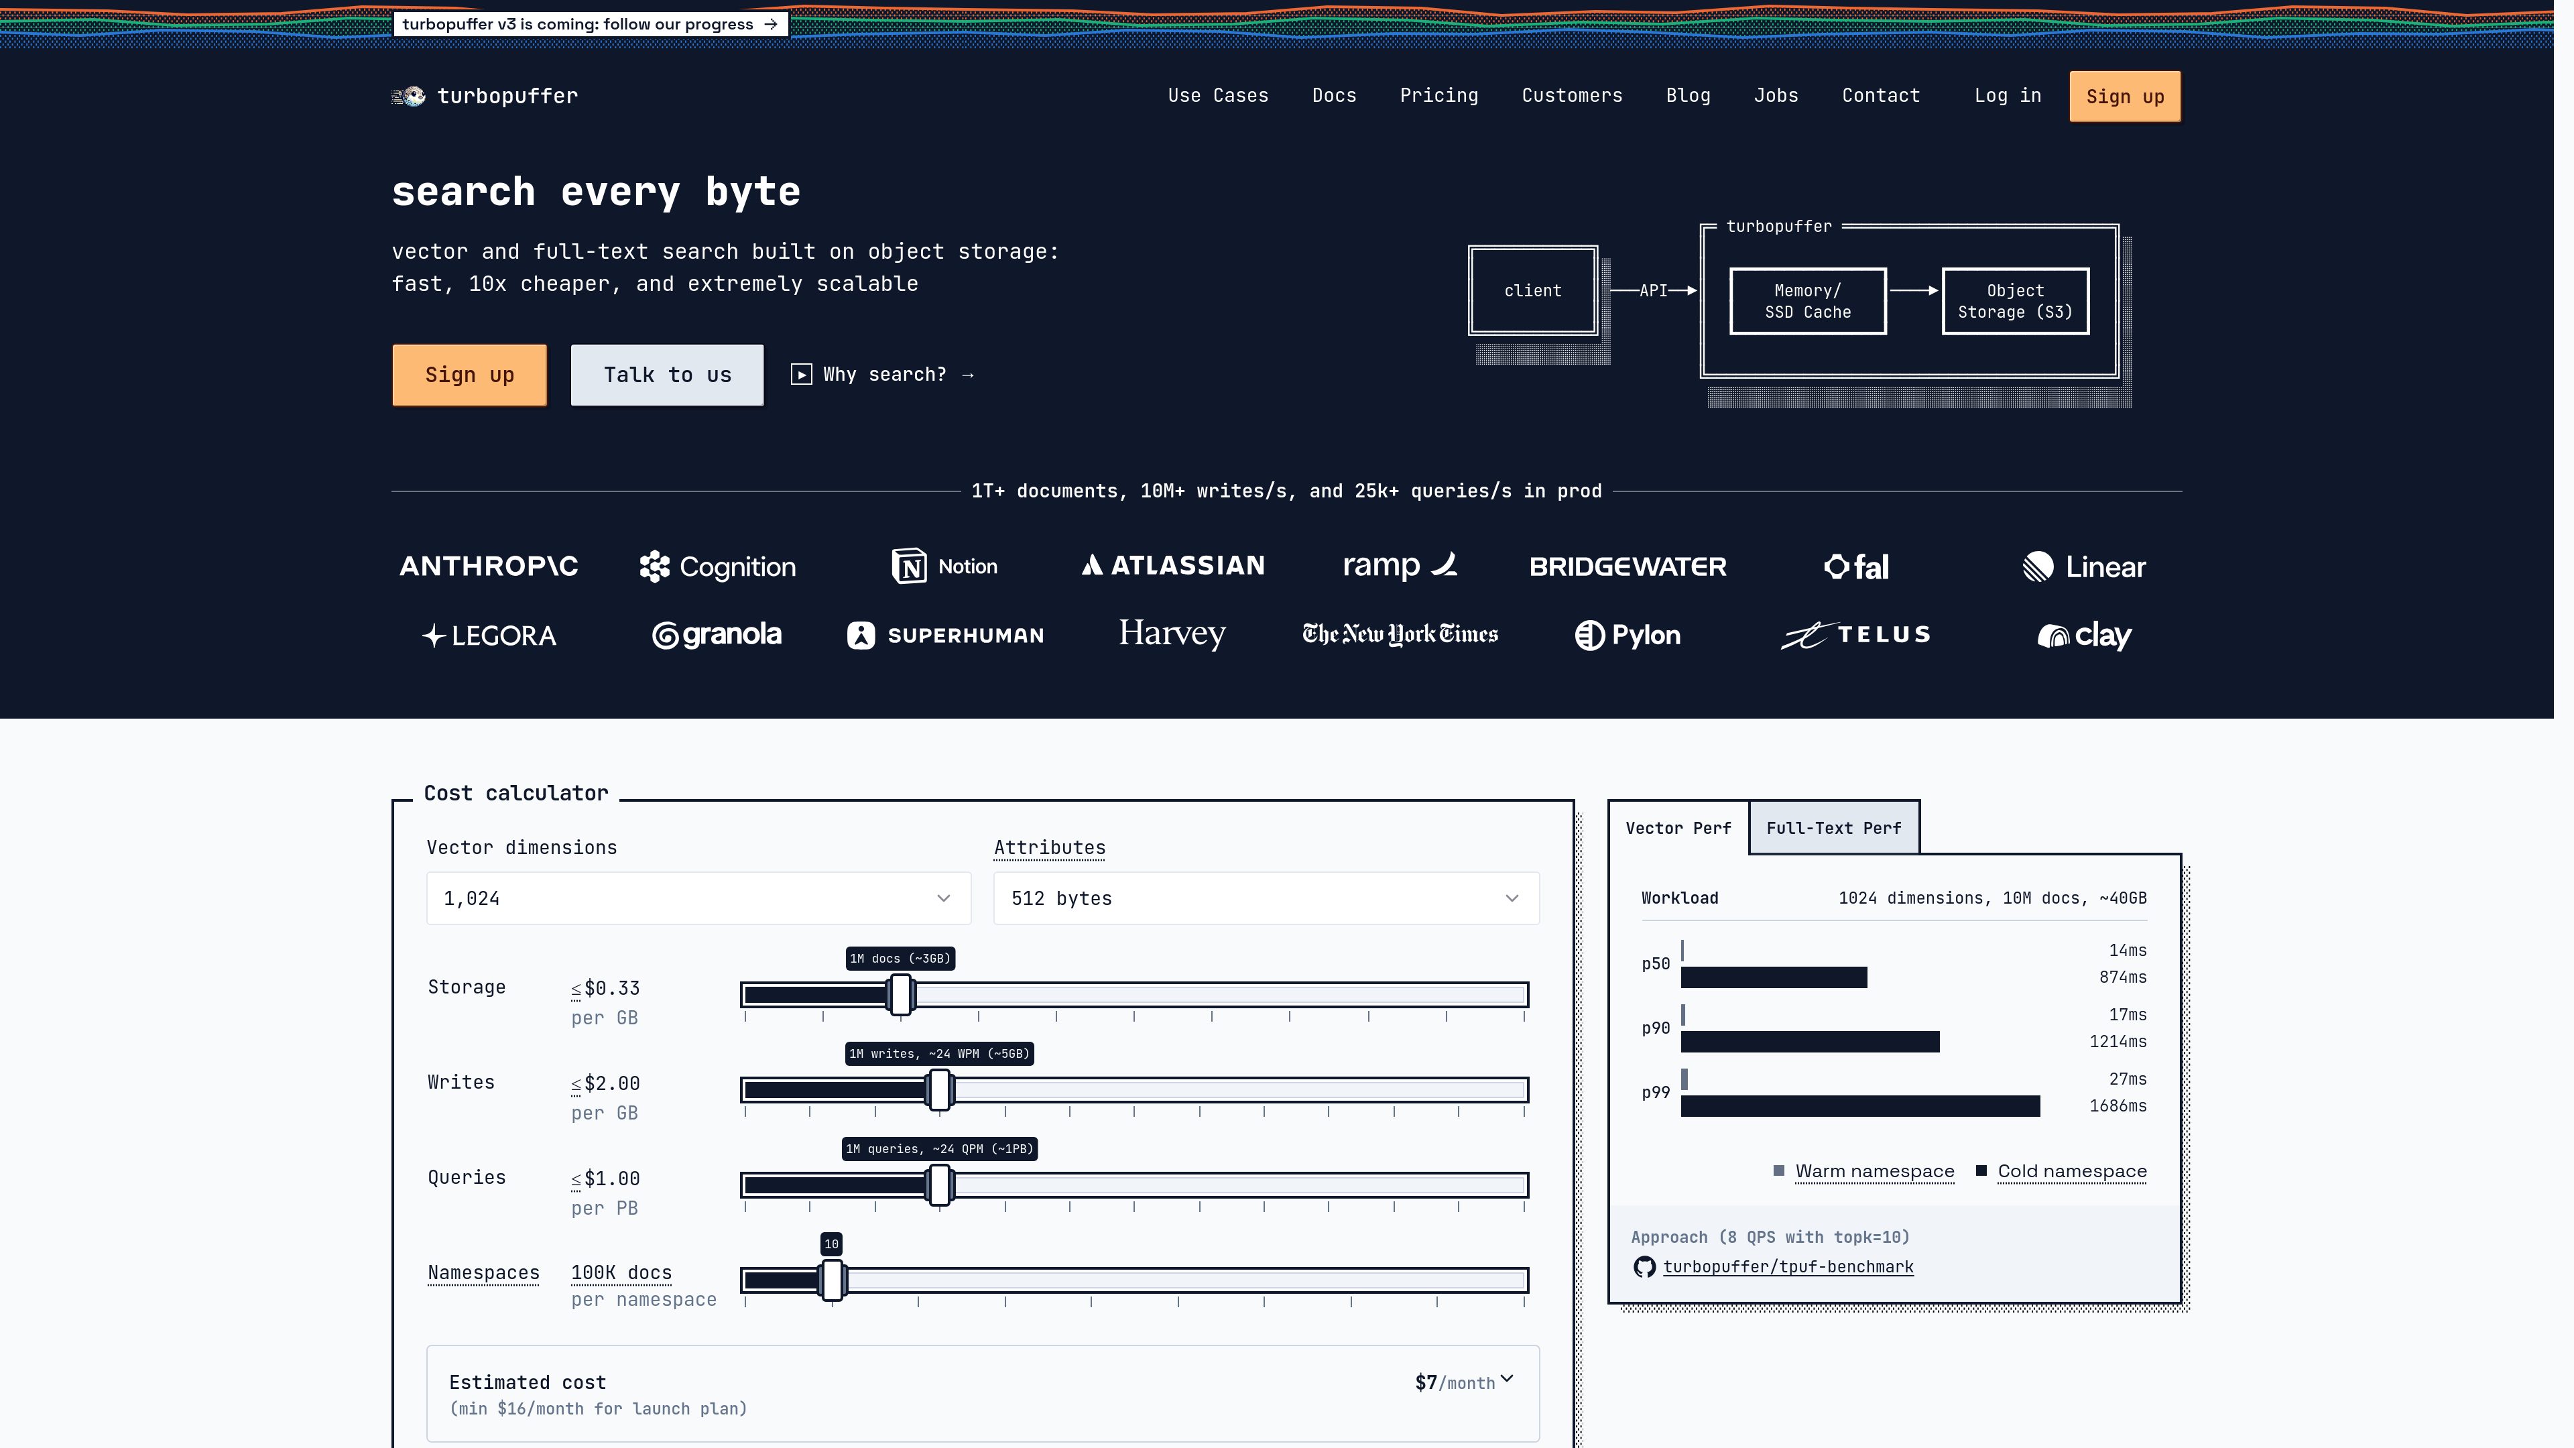Image resolution: width=2574 pixels, height=1448 pixels.
Task: Expand the Estimated cost $7/month chevron
Action: (1507, 1380)
